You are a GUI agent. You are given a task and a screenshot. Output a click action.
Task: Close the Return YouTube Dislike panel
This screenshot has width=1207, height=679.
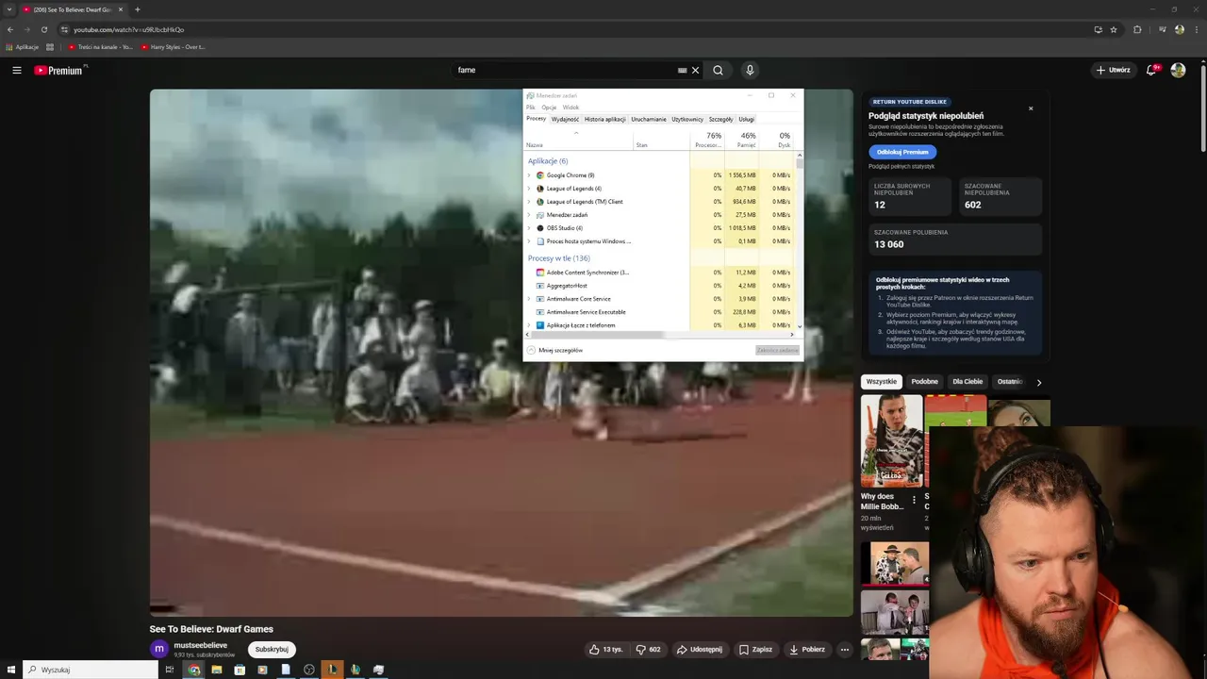[1031, 108]
